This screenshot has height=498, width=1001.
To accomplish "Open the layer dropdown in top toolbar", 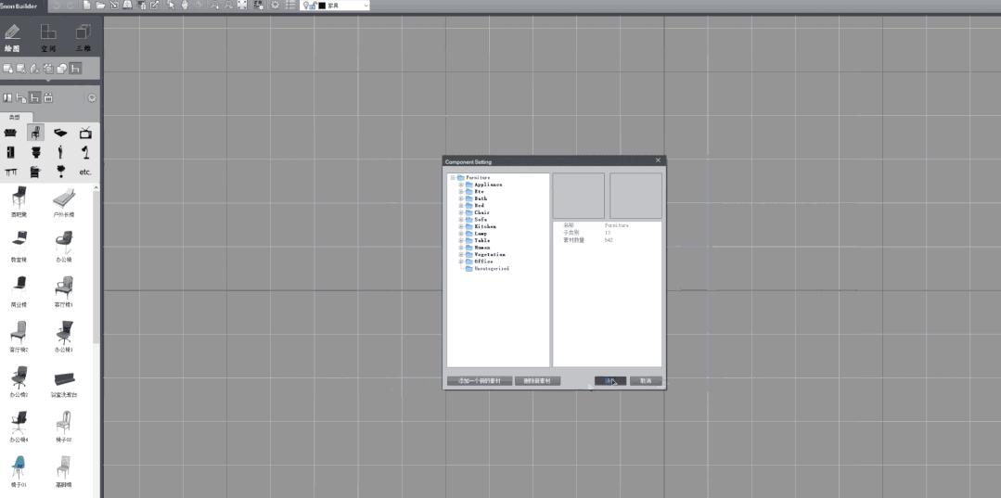I will (366, 6).
